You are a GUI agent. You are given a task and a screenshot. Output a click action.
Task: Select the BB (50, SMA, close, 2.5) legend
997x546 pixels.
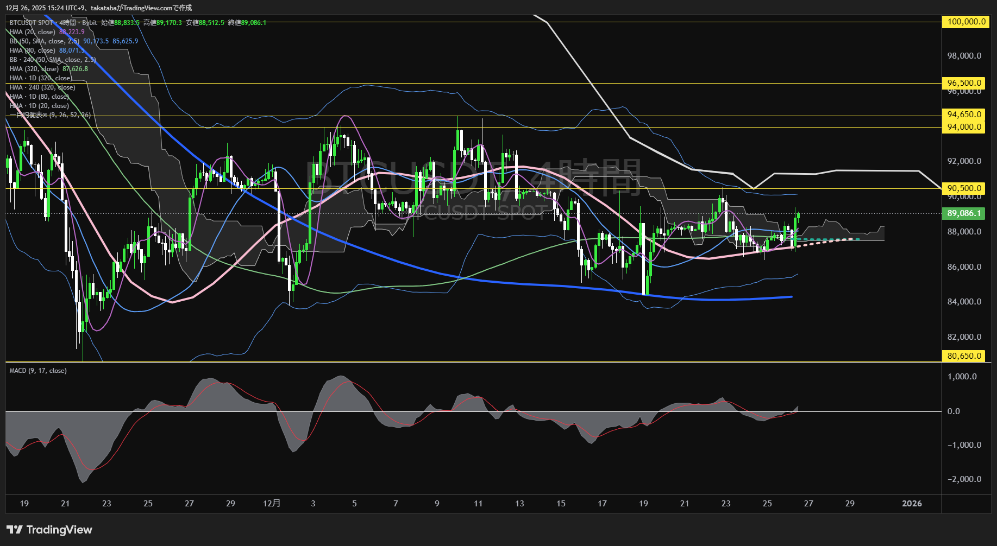(x=45, y=41)
